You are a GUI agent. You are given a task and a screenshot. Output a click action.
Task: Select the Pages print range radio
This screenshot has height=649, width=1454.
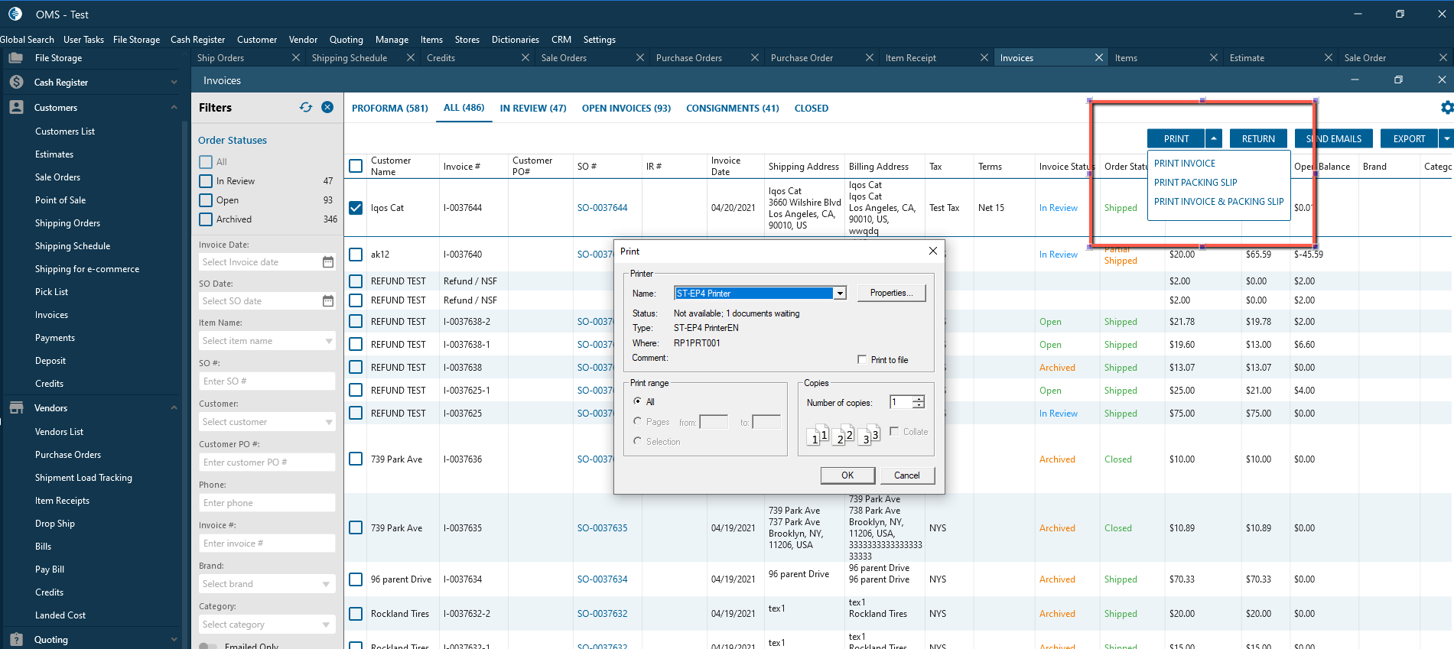[x=637, y=421]
